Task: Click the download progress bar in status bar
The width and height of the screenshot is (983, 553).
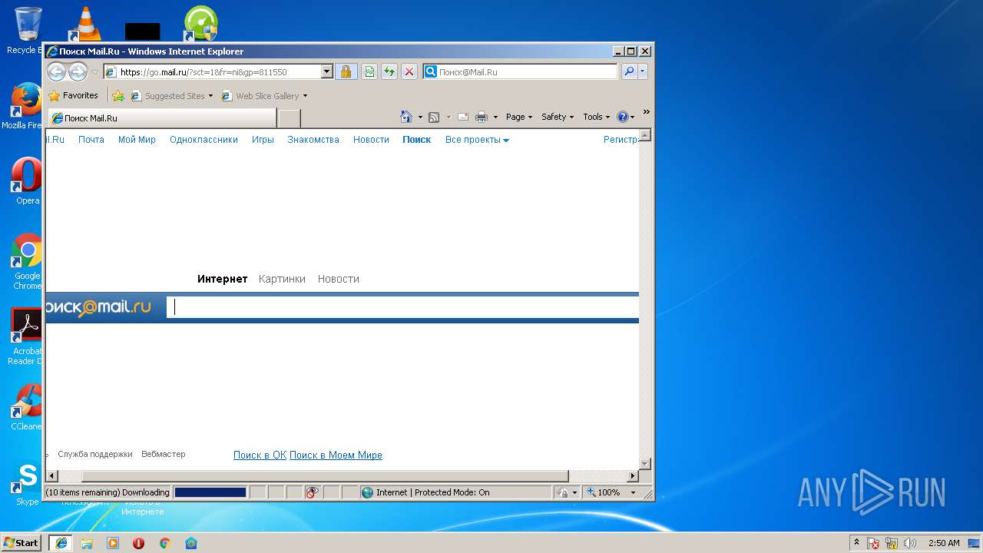Action: [210, 492]
